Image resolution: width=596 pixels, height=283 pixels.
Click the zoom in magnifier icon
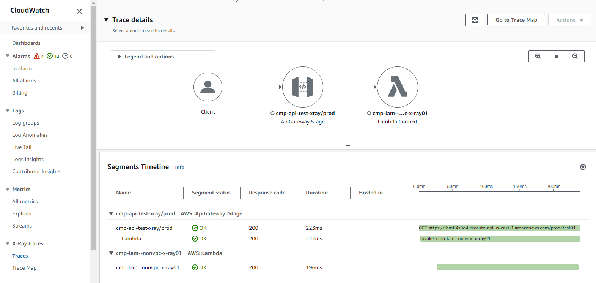538,56
